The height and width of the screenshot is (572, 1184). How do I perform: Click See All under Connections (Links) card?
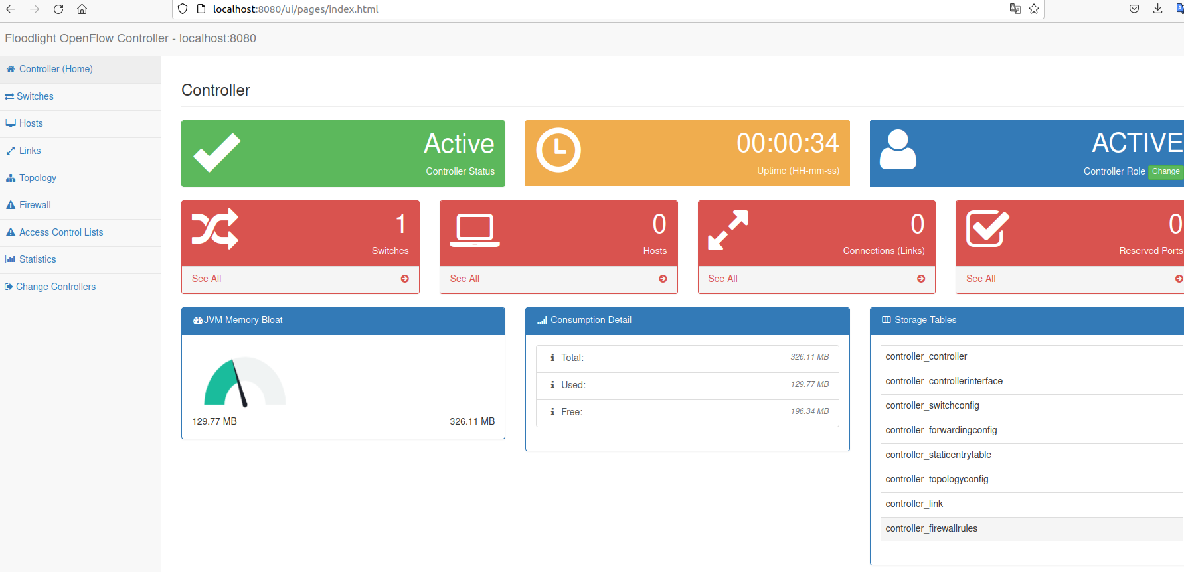click(722, 279)
